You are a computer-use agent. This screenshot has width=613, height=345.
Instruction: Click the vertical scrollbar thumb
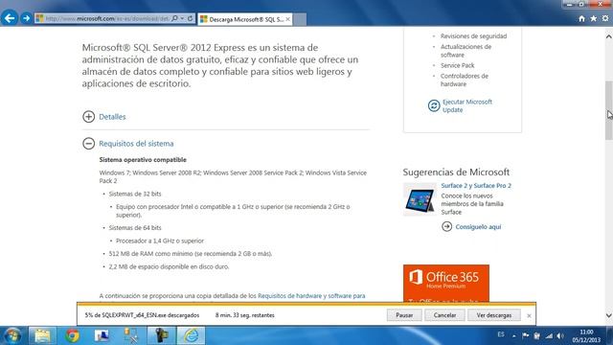click(609, 111)
